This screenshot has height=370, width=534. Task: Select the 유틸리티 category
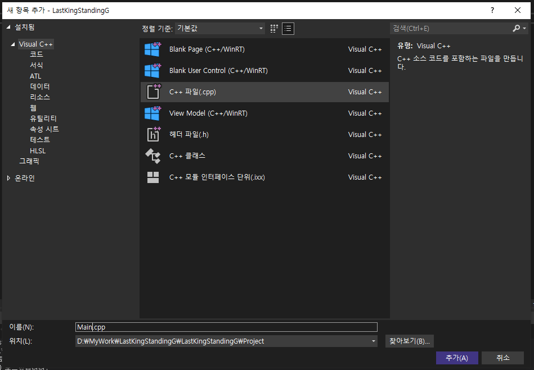pos(43,118)
